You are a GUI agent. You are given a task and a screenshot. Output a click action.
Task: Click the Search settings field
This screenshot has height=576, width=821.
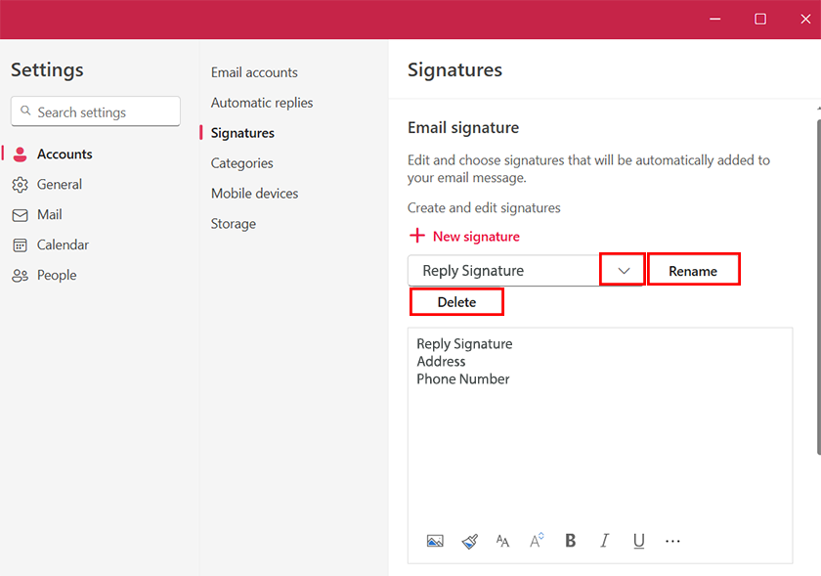coord(96,112)
